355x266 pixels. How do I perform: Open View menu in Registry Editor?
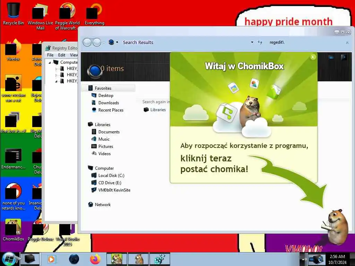pos(74,55)
